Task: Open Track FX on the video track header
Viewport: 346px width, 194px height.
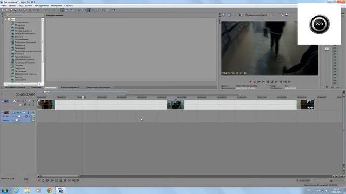Action: [23, 101]
